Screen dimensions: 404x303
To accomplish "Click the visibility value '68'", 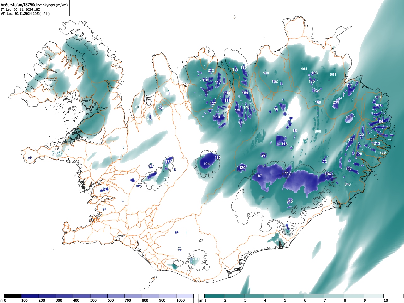I will pos(295,131).
